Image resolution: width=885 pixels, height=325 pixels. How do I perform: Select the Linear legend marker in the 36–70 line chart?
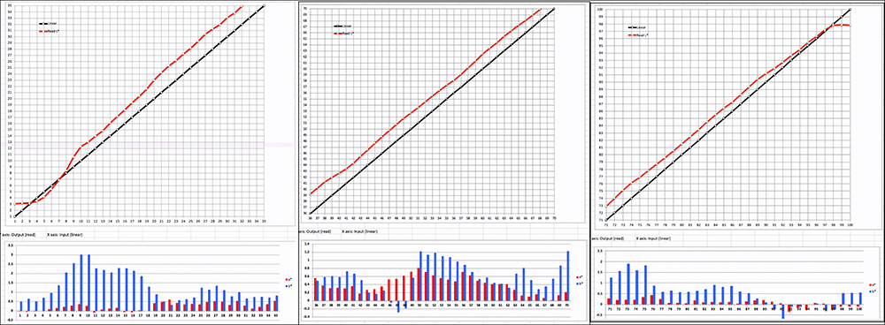pyautogui.click(x=338, y=26)
